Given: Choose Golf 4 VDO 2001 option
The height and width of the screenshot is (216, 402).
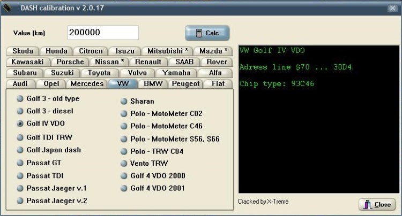Looking at the screenshot, I should pos(124,188).
